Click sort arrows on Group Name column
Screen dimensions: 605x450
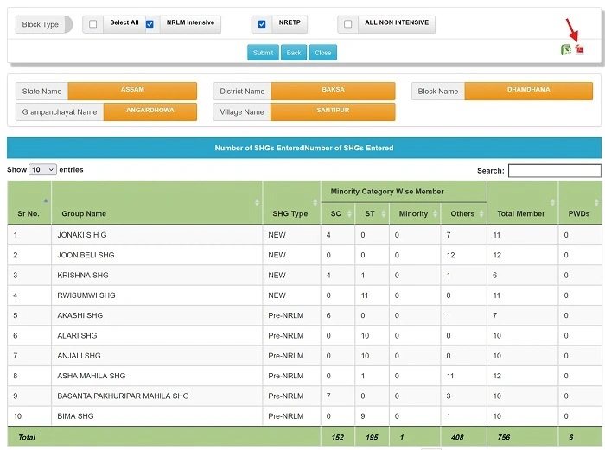(257, 202)
